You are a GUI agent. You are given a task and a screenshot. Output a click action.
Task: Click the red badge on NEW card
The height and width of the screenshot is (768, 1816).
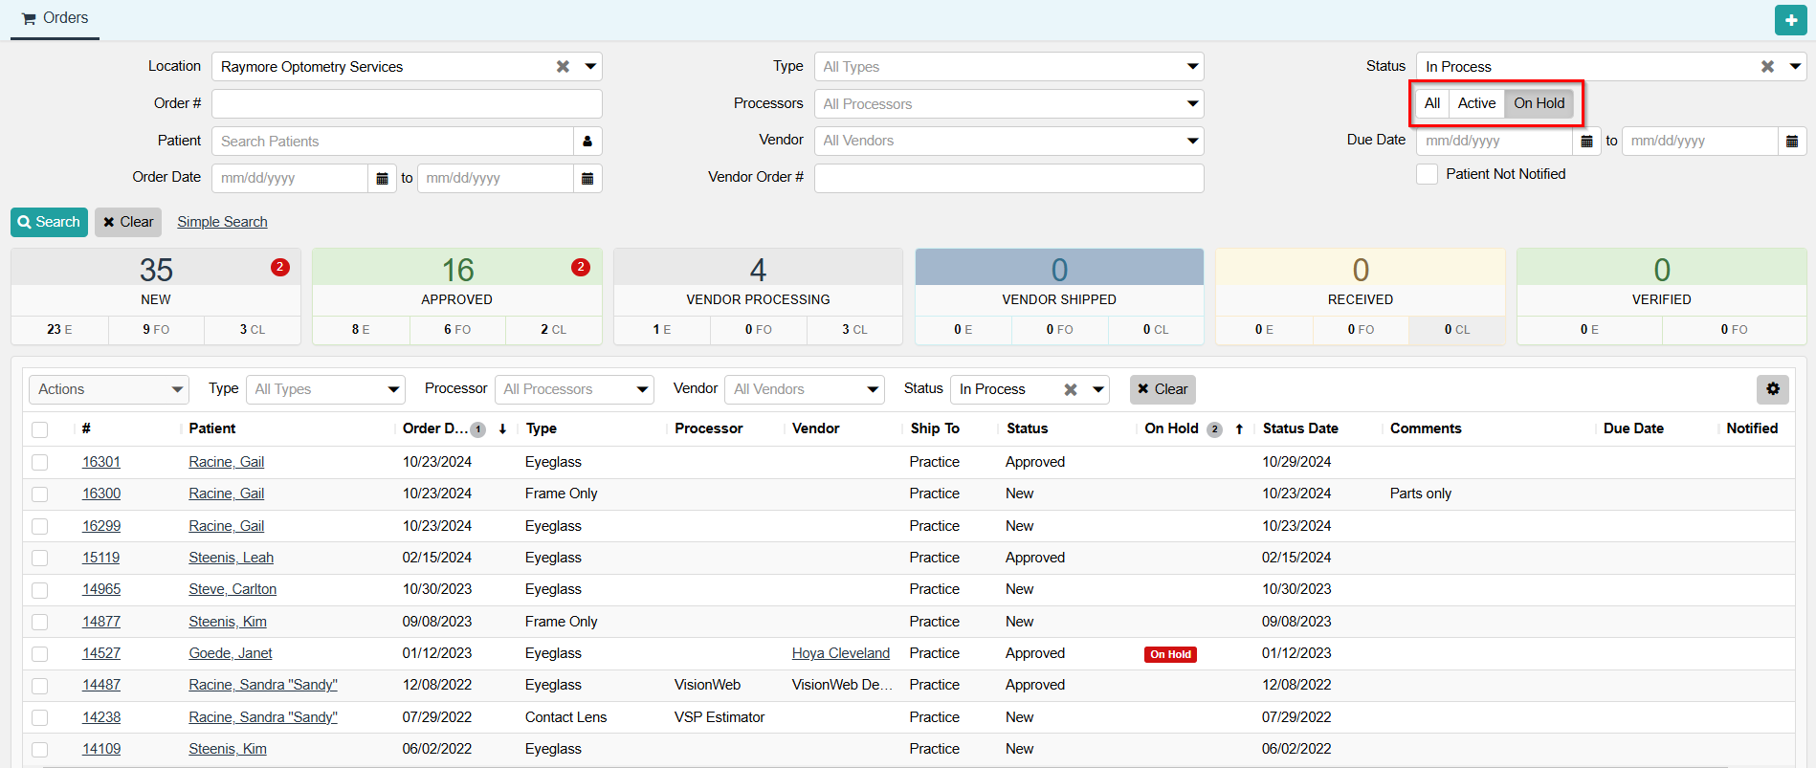[x=279, y=268]
